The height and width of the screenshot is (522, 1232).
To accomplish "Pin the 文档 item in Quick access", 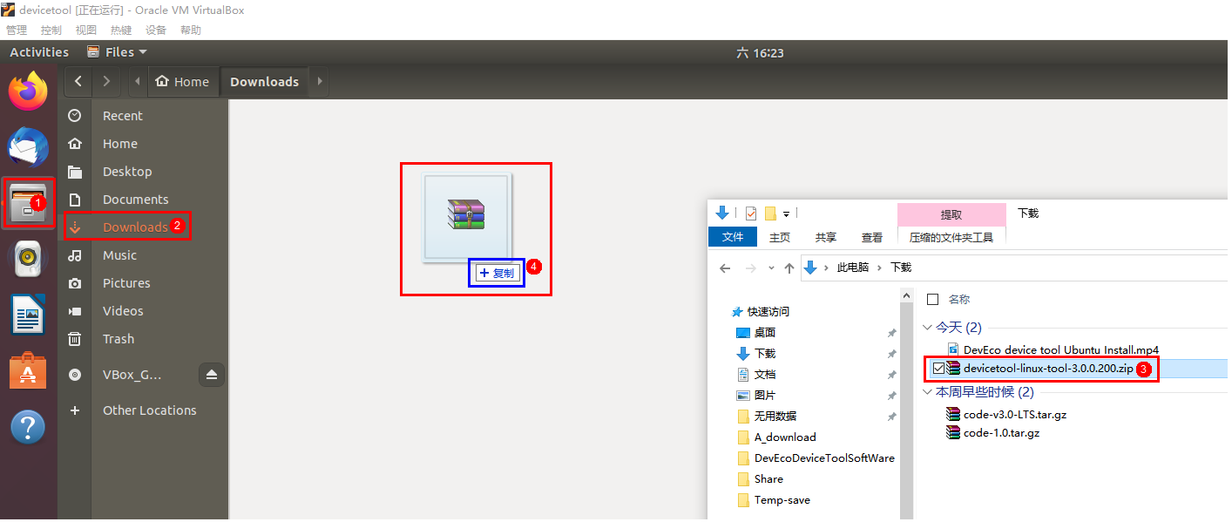I will [891, 374].
